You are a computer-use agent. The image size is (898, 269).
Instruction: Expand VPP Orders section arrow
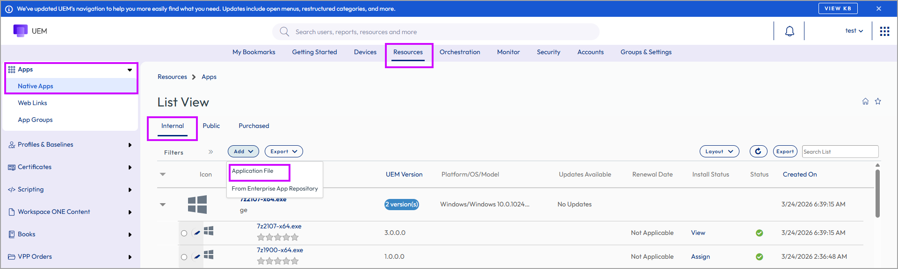130,257
